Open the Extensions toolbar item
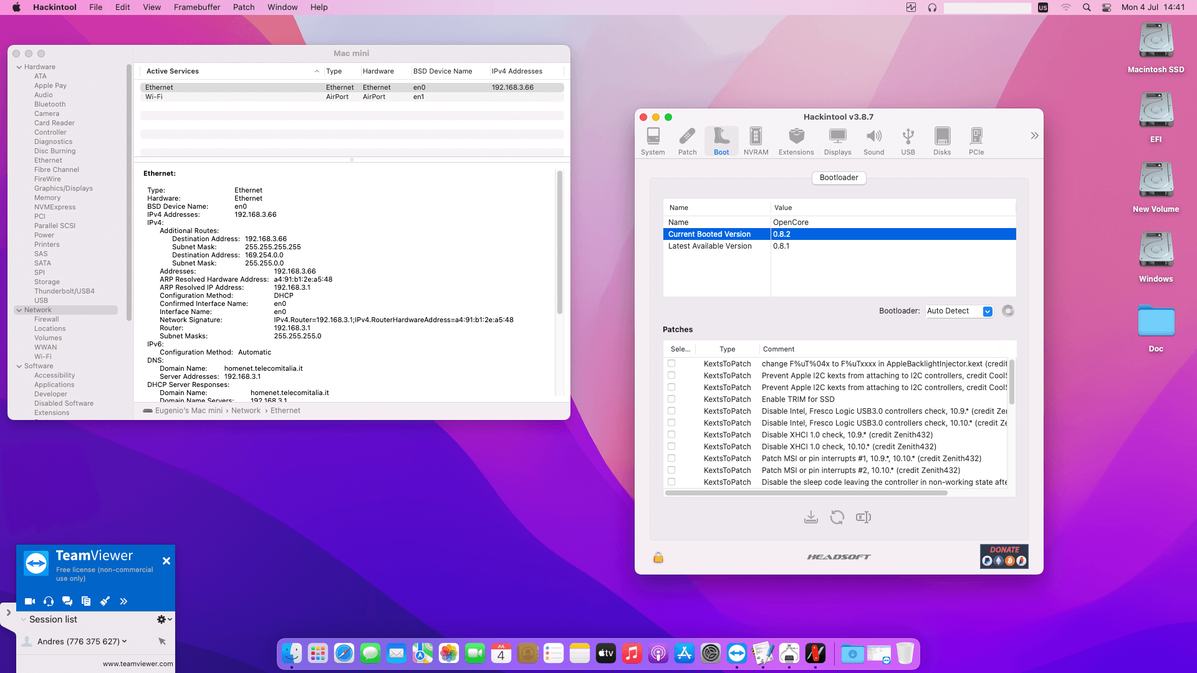The height and width of the screenshot is (673, 1197). click(x=796, y=141)
